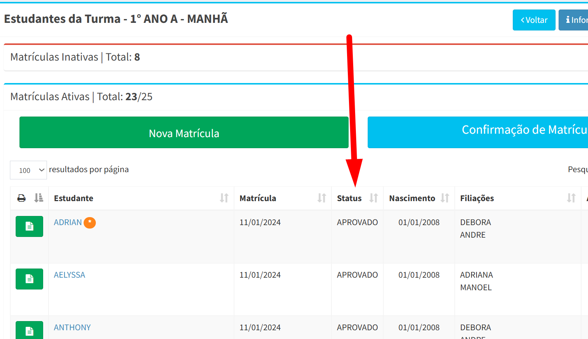Screen dimensions: 588x339
Task: Open student link ANTHONY
Action: (72, 328)
